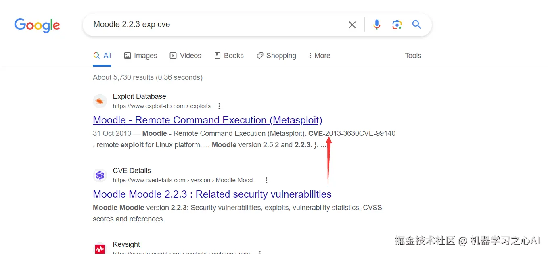
Task: Submit search with magnifying glass icon
Action: click(417, 25)
